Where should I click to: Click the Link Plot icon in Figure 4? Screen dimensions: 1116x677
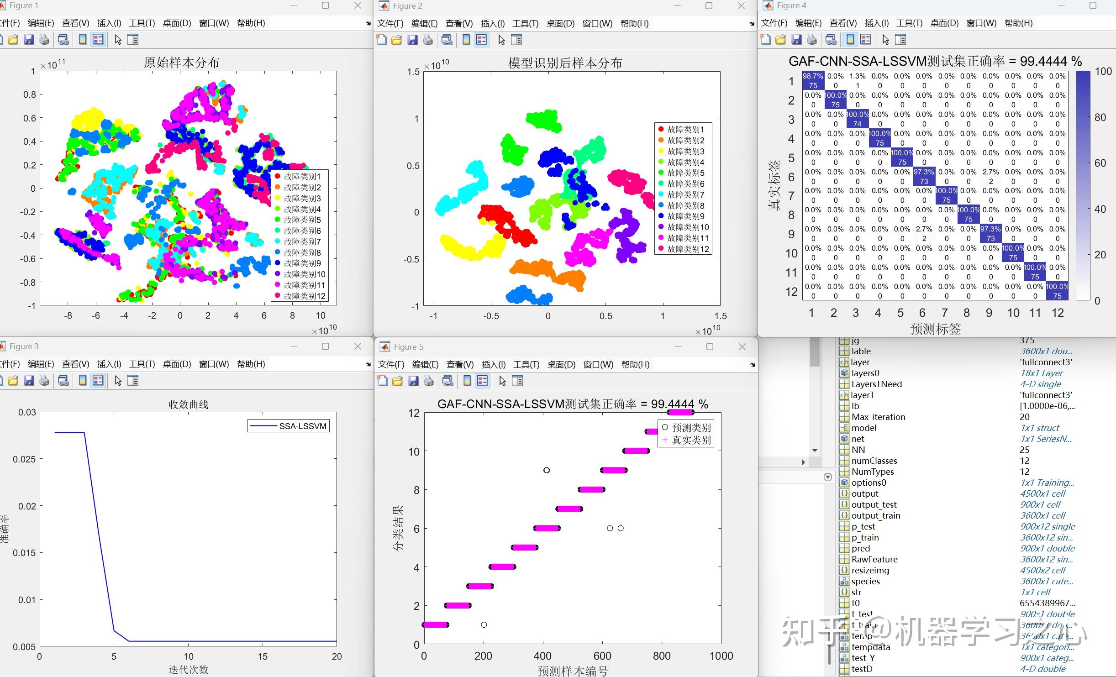[831, 40]
